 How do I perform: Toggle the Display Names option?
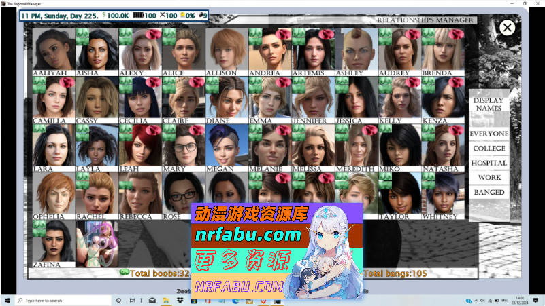tap(489, 104)
